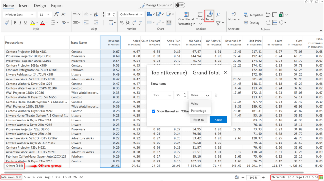Uncheck 'Show the rest as Others' checkbox
Screen dimensions: 324x181
point(153,111)
